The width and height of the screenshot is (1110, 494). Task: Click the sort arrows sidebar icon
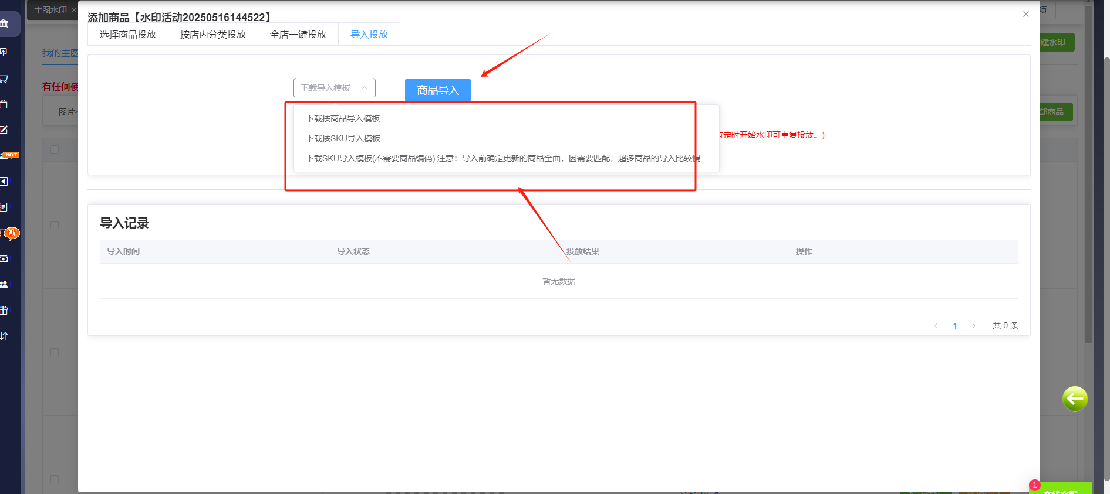click(x=4, y=336)
